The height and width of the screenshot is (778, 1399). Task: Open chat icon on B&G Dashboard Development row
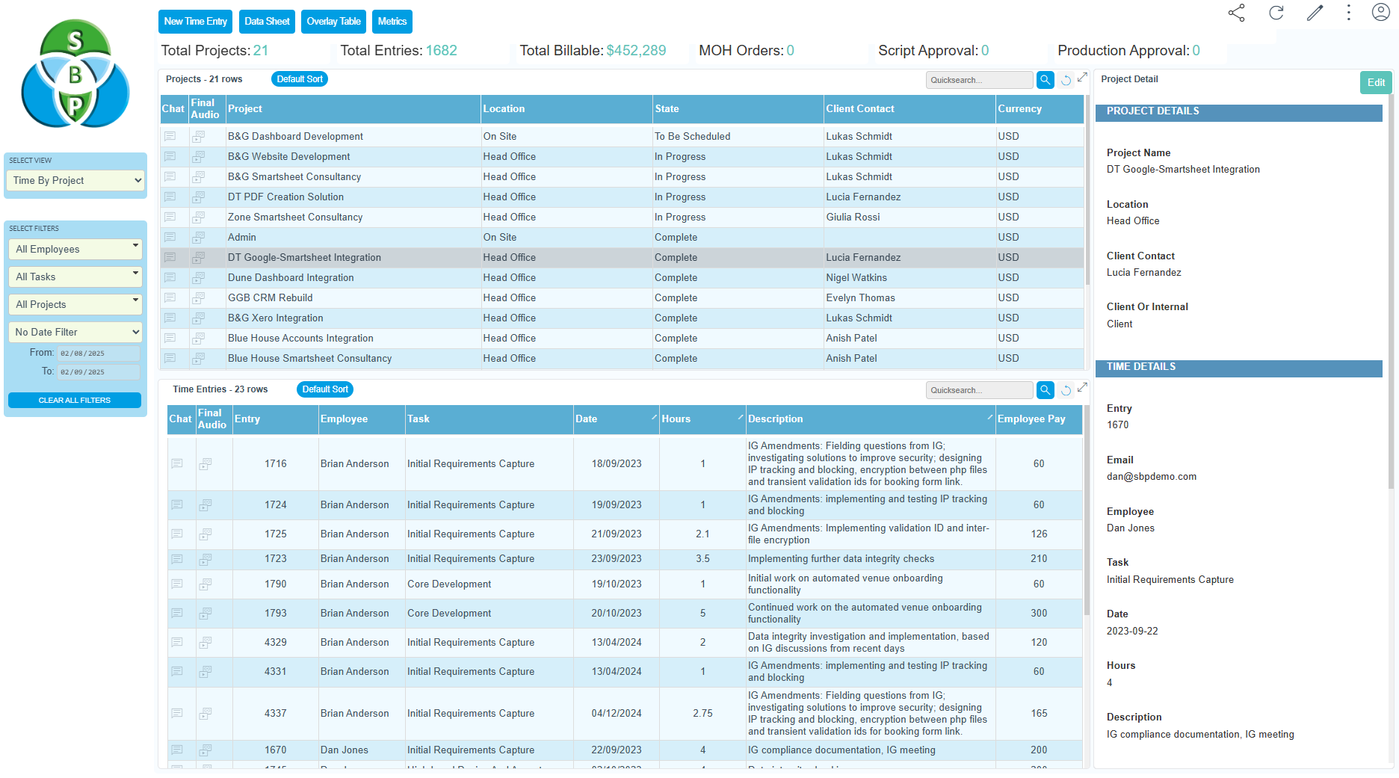tap(170, 136)
